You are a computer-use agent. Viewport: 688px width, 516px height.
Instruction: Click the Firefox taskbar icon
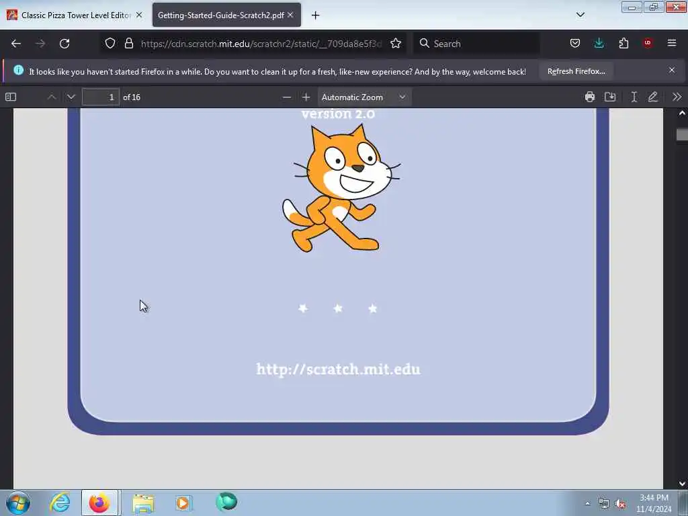[99, 503]
